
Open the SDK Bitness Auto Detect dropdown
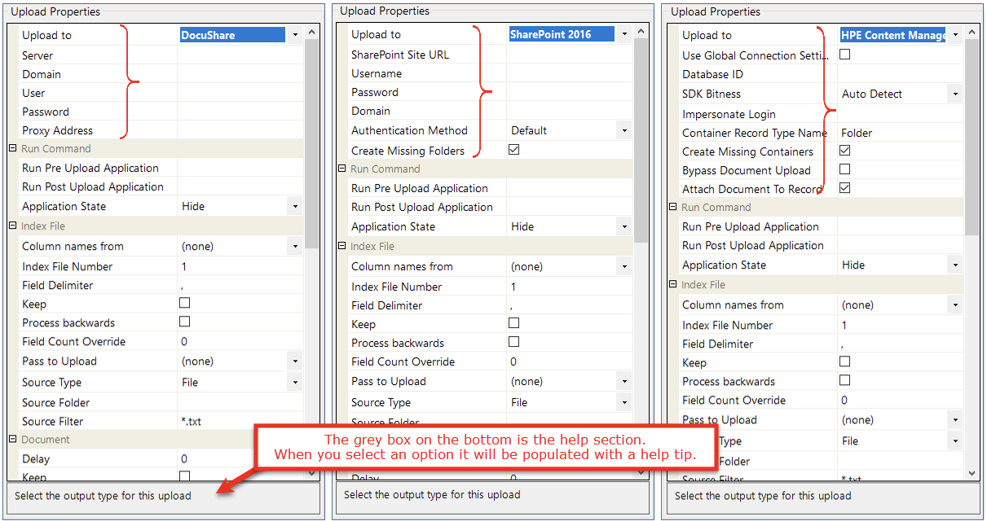coord(954,94)
